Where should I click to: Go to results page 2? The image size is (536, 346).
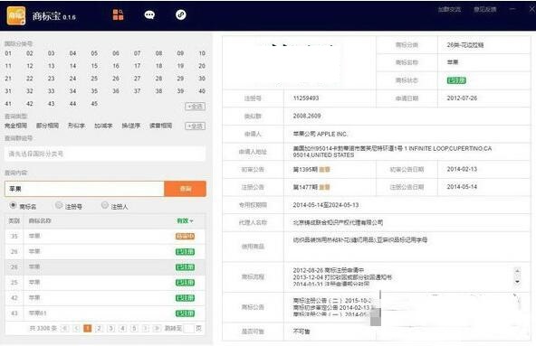pyautogui.click(x=99, y=328)
